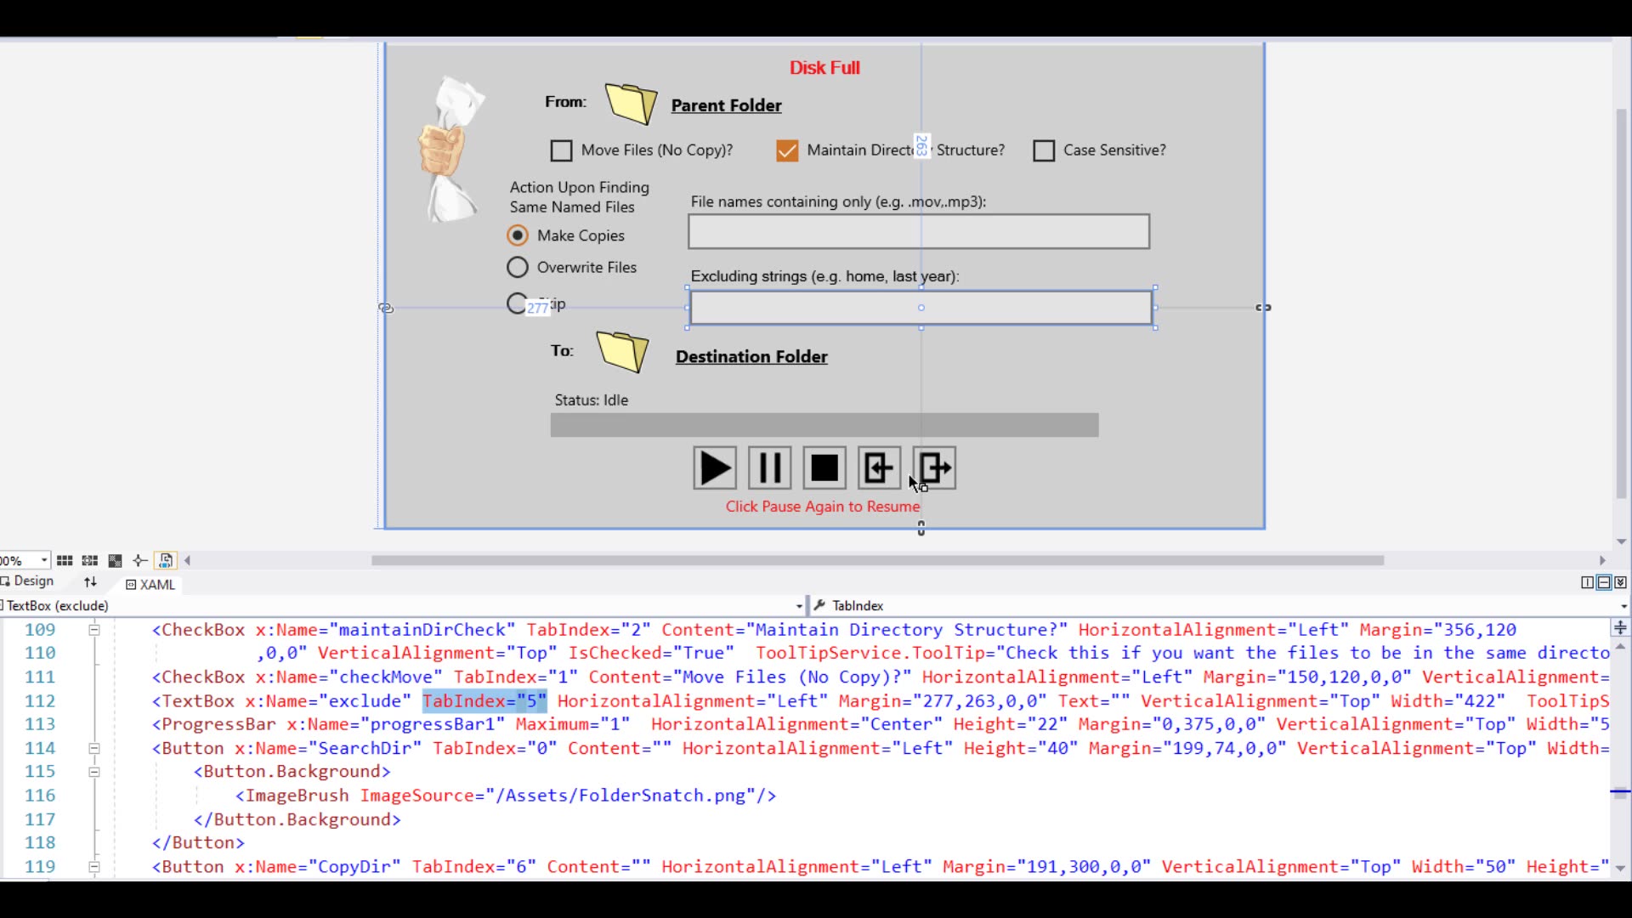Viewport: 1632px width, 918px height.
Task: Uncheck "Maintain Directory Structure?"
Action: point(787,150)
